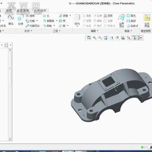Open the View Manager icon
This screenshot has width=152, height=152.
coord(123,38)
